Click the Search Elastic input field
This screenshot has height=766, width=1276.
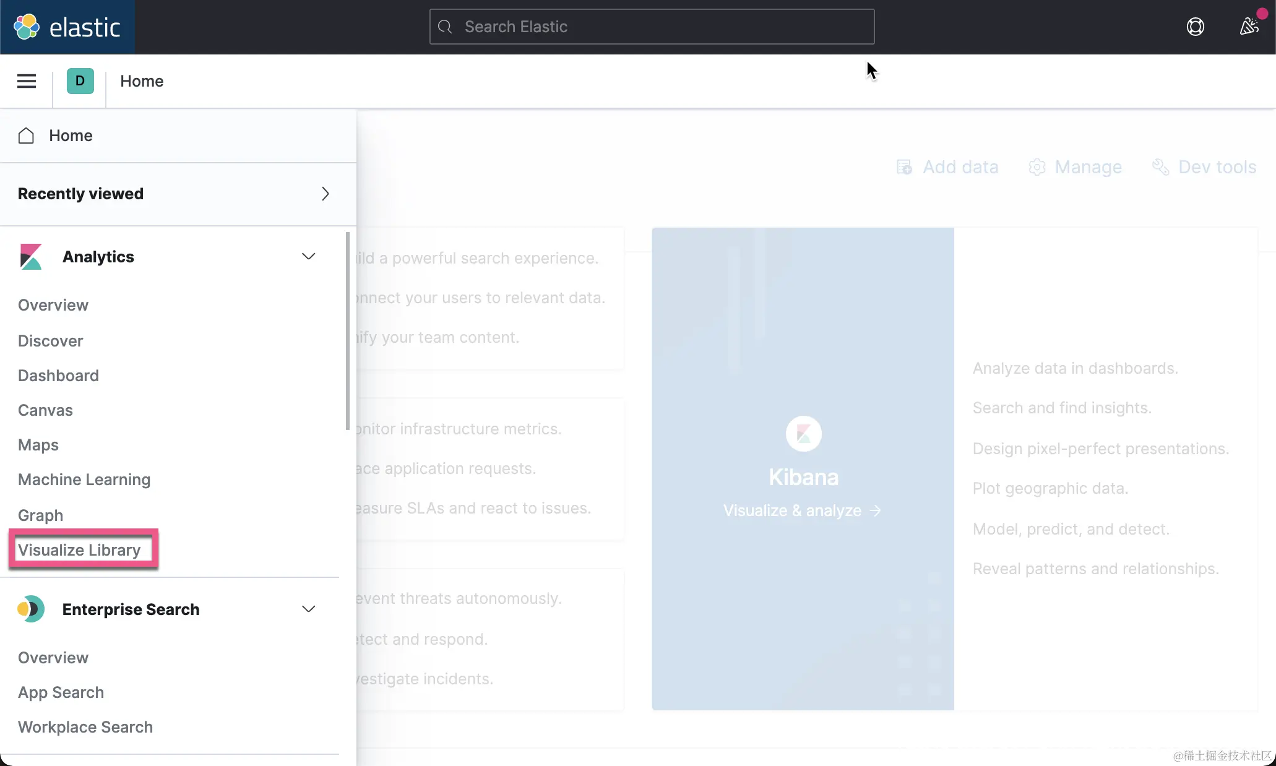652,27
